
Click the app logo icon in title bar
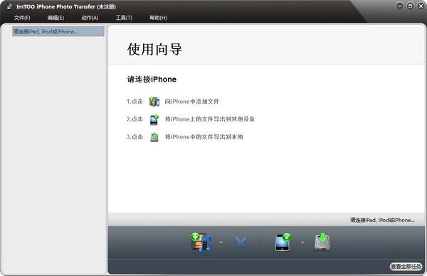point(9,6)
